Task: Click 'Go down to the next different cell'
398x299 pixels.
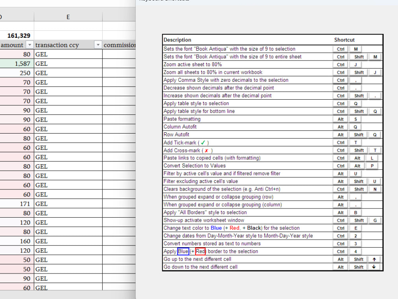Action: click(201, 267)
